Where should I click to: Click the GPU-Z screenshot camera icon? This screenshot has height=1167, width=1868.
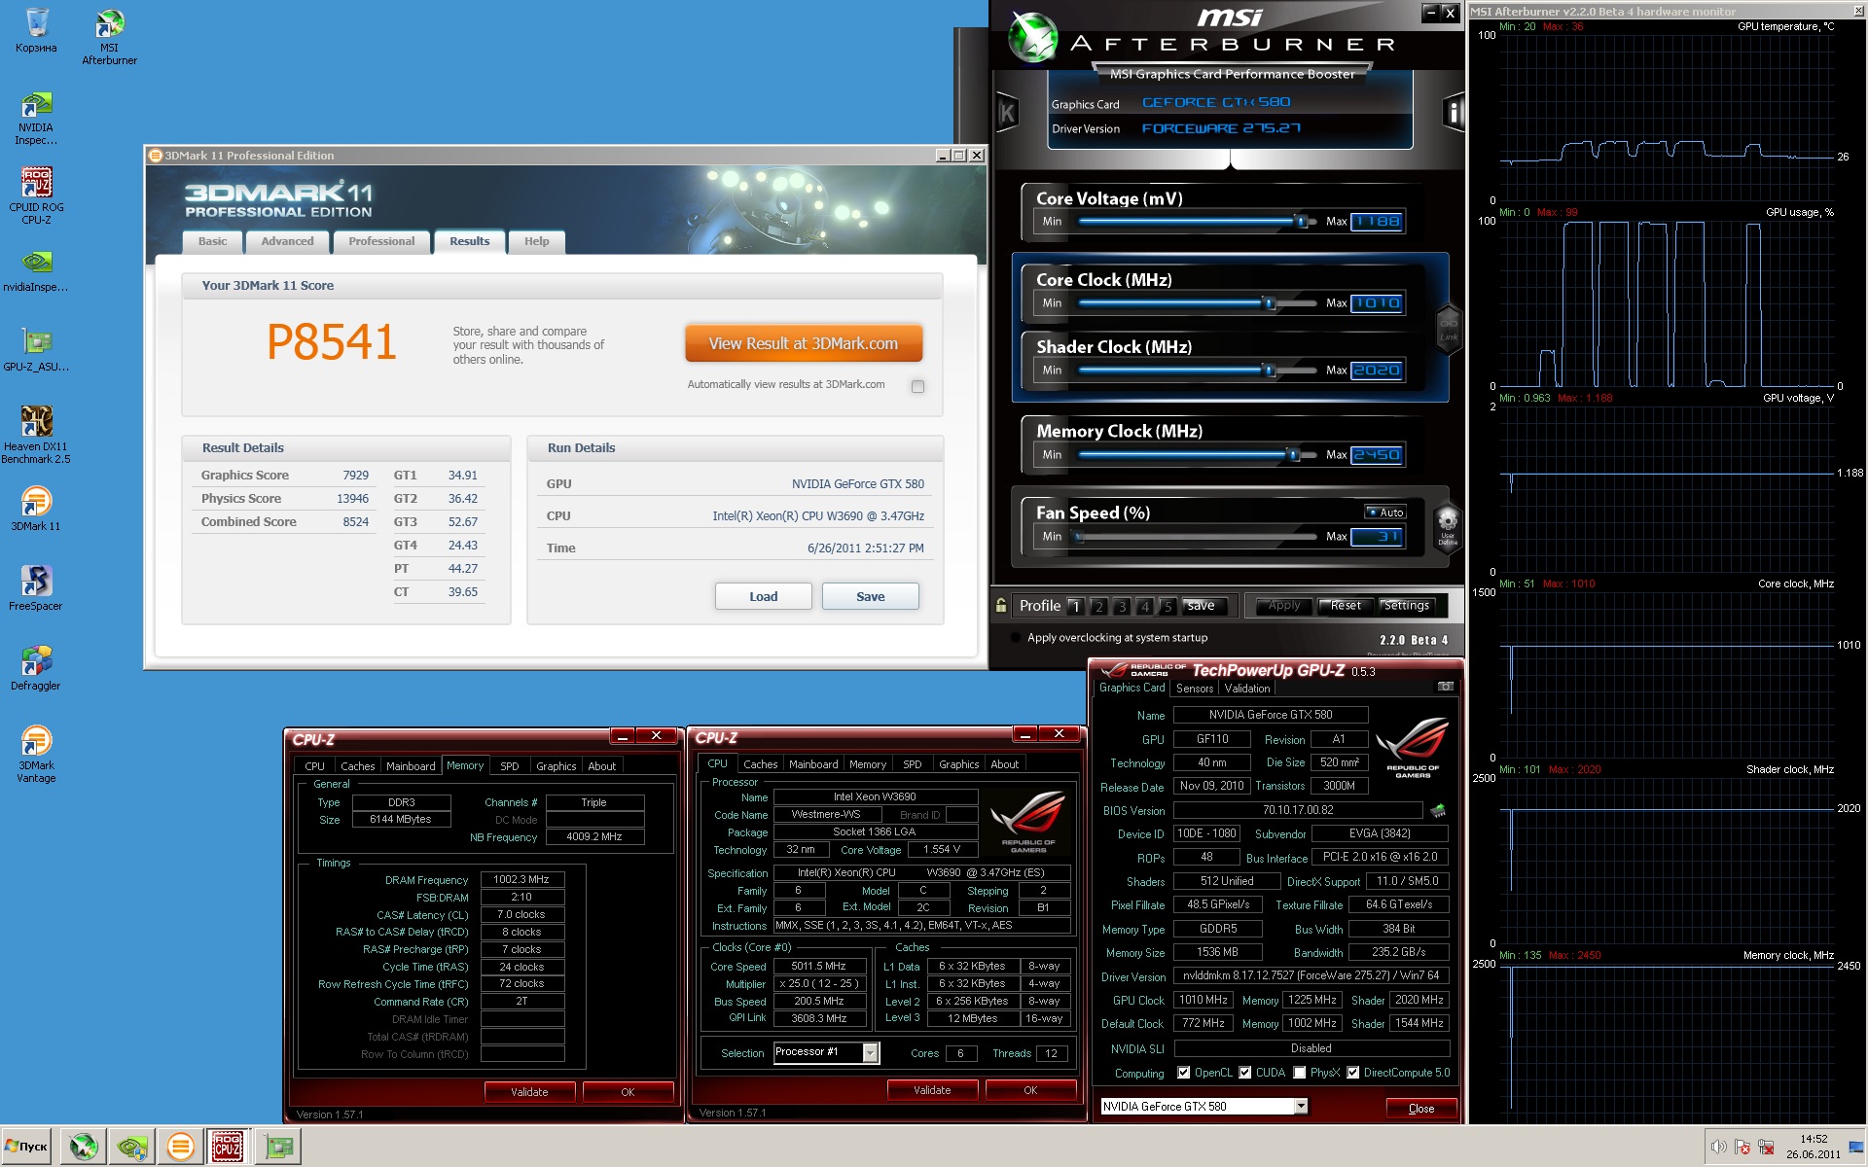point(1445,687)
